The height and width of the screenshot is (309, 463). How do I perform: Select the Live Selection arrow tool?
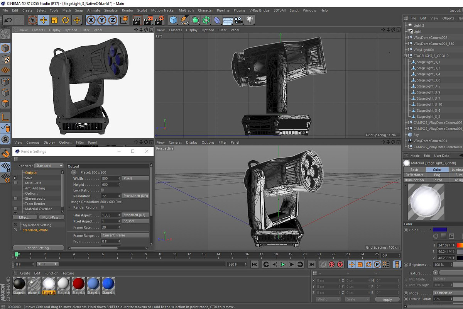pos(33,20)
